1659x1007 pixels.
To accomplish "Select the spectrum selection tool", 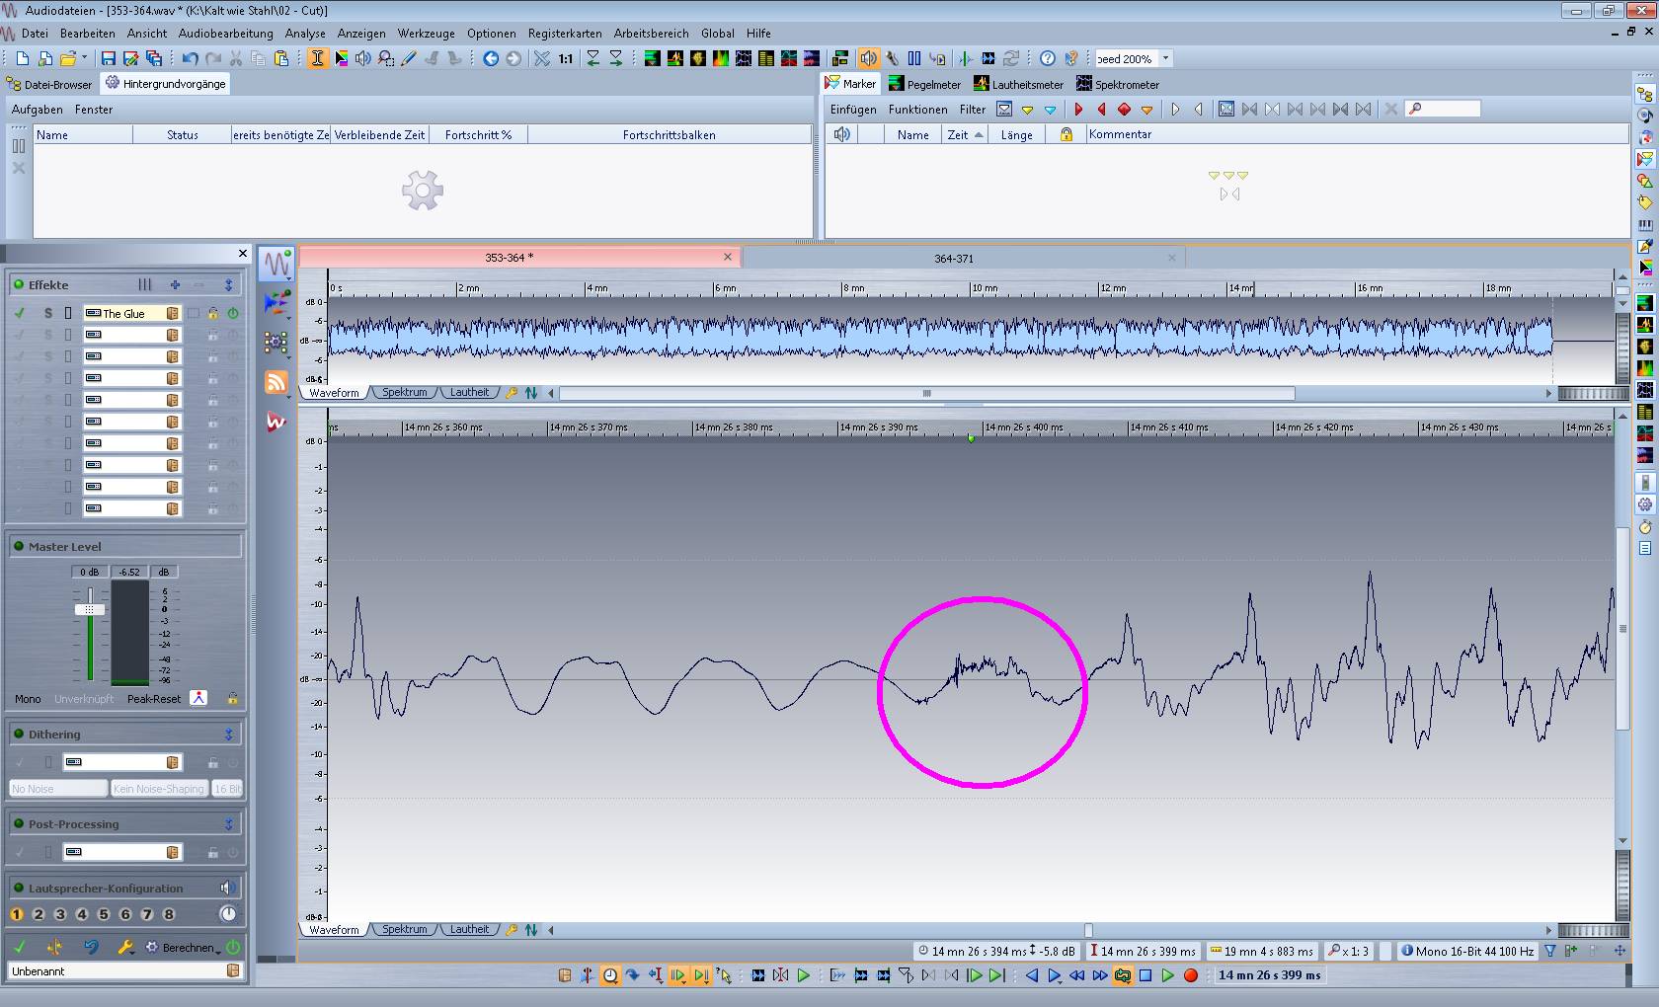I will [x=341, y=59].
